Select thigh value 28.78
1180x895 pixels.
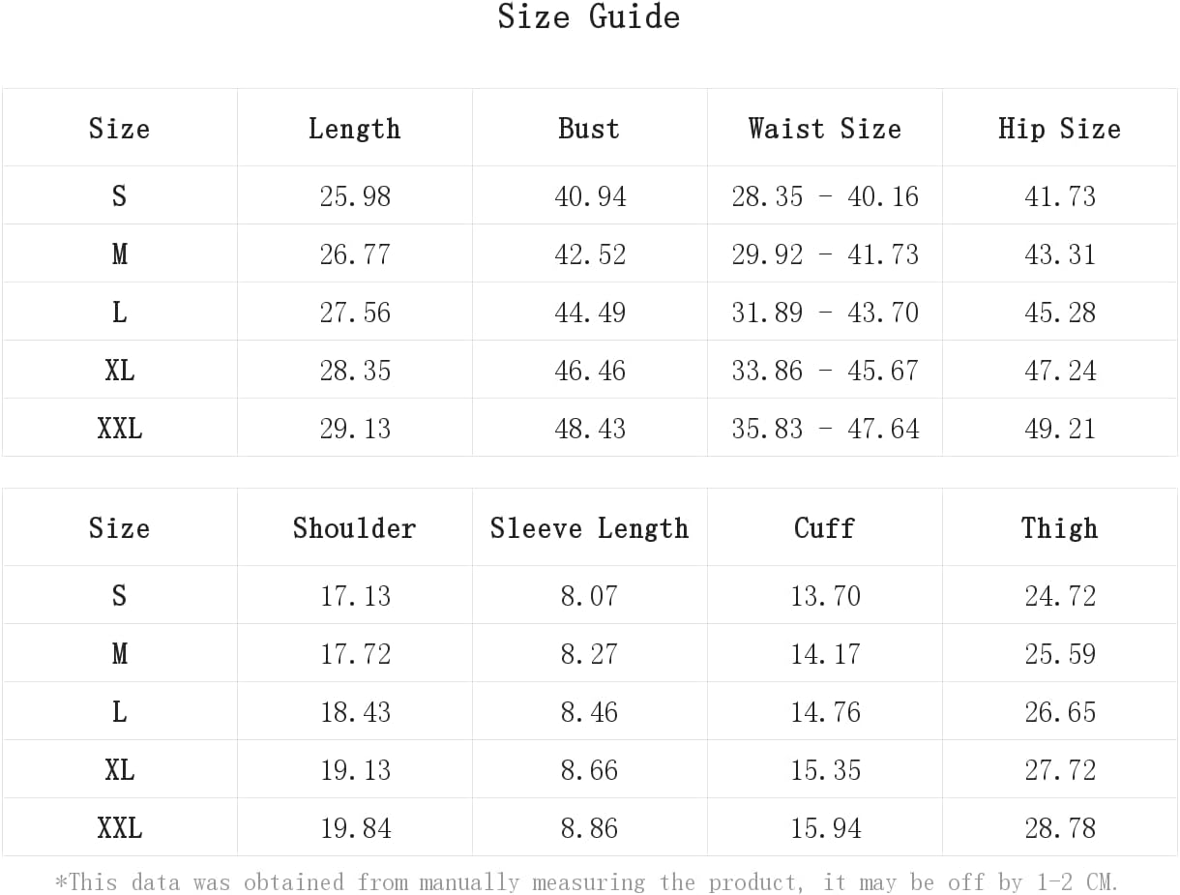tap(1060, 828)
